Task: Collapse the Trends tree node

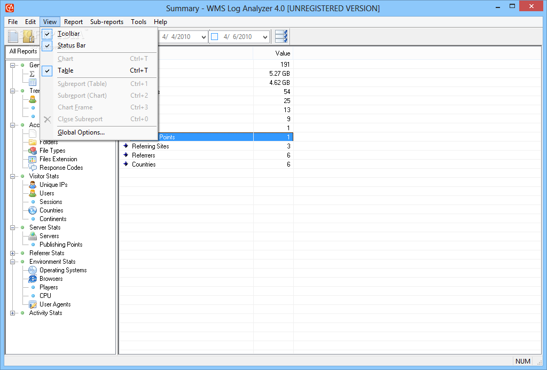Action: tap(13, 91)
